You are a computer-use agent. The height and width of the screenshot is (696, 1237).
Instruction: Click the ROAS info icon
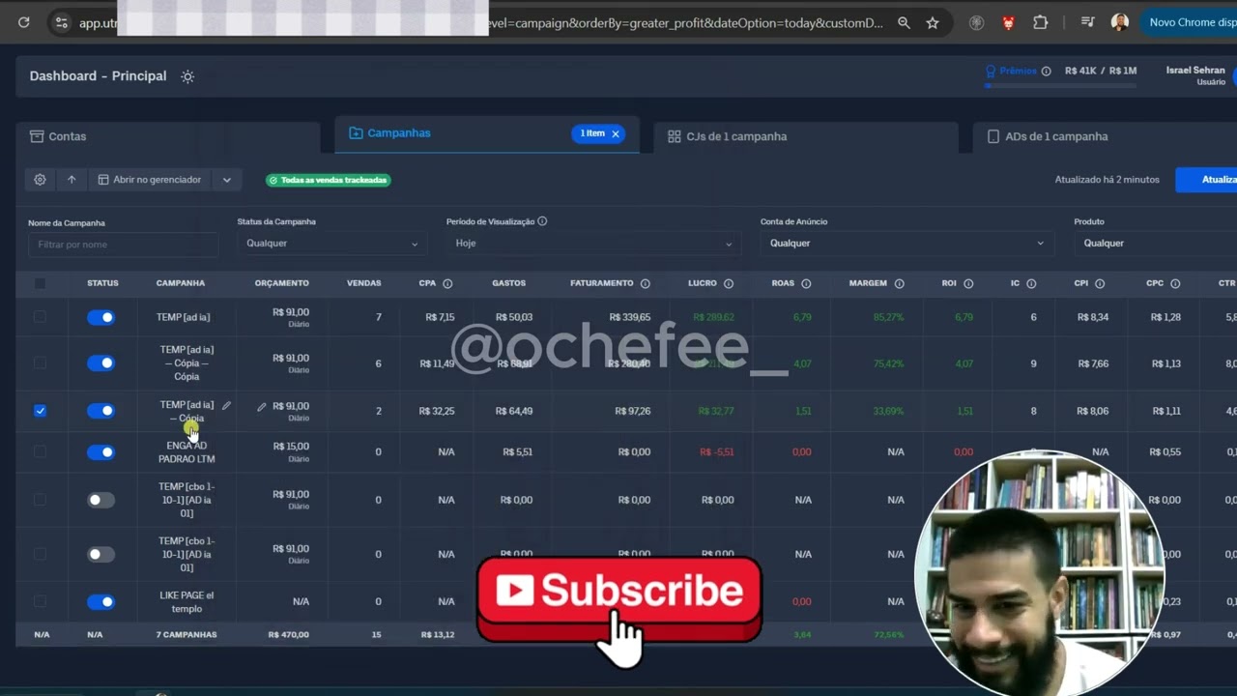(806, 283)
